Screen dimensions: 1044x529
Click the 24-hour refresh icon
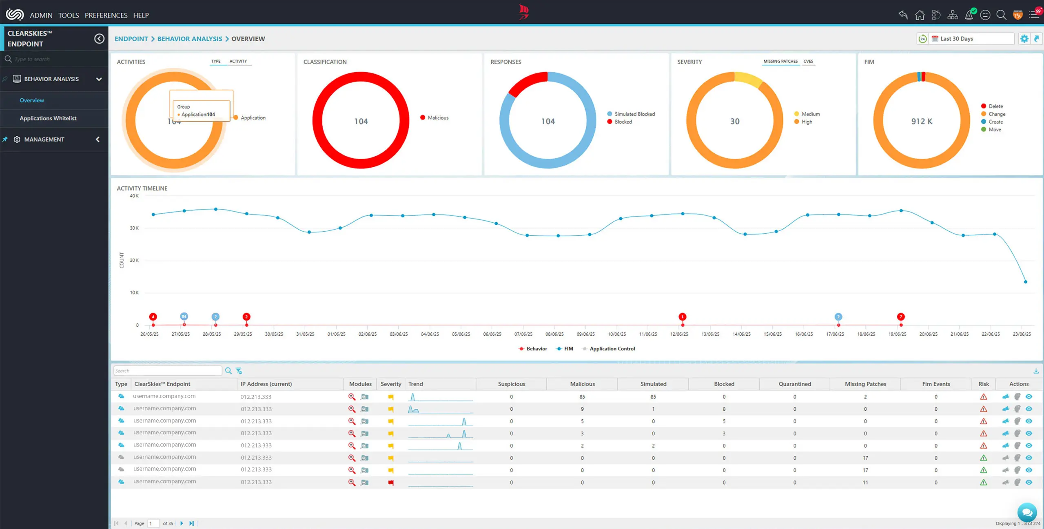(922, 39)
